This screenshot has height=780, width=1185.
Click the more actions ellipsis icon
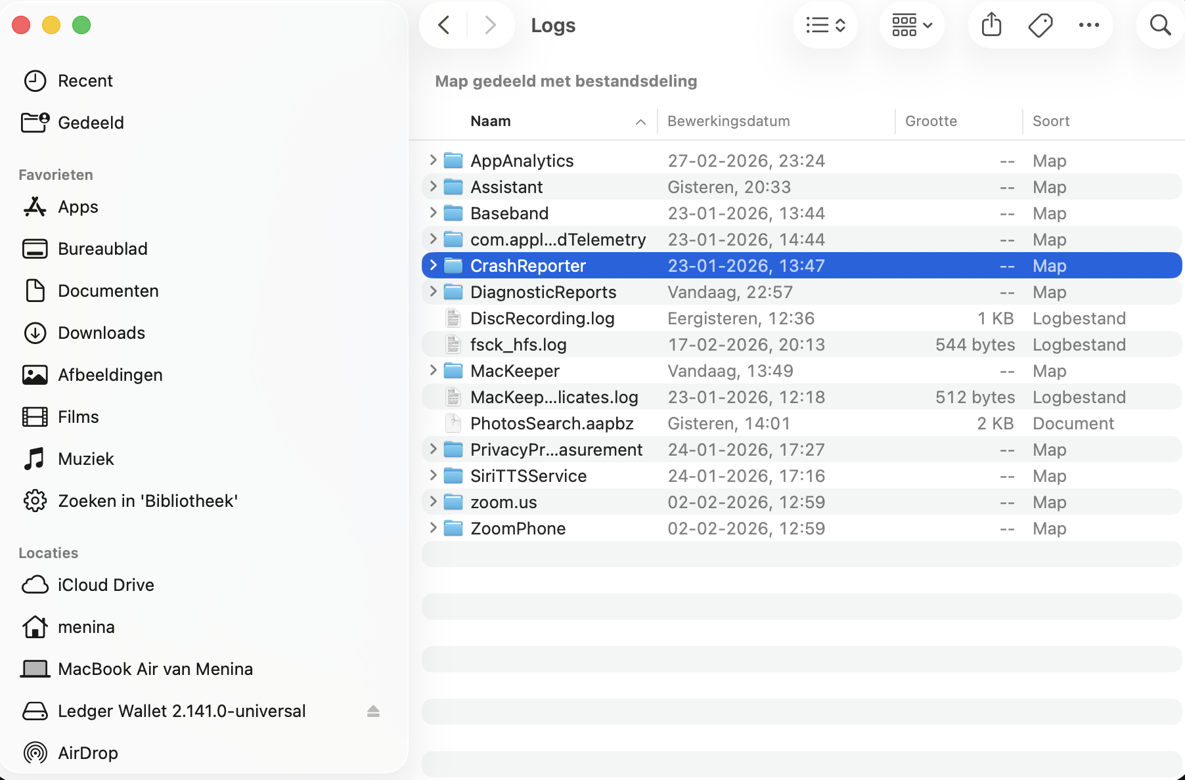click(1088, 26)
